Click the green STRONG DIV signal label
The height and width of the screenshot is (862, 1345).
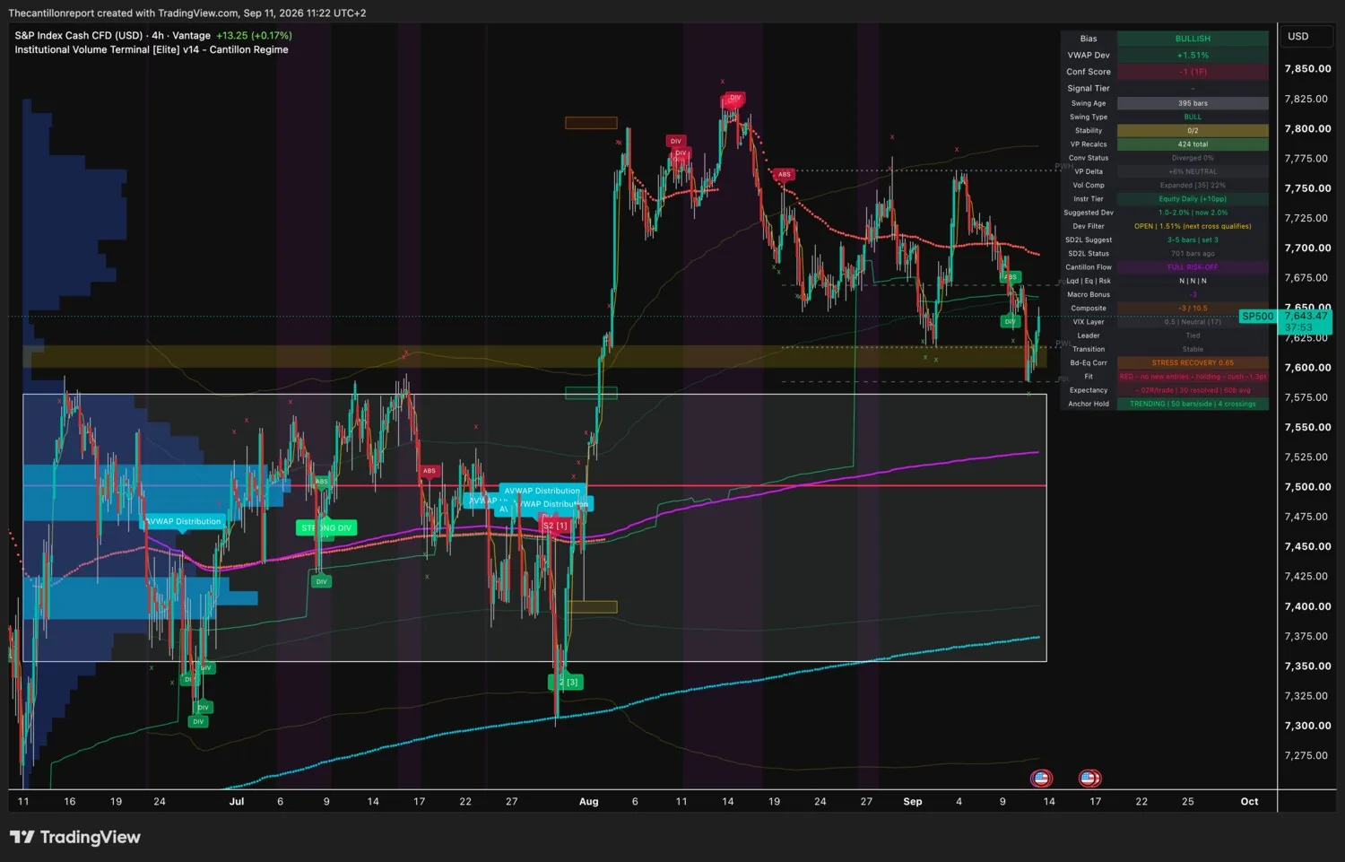tap(326, 527)
